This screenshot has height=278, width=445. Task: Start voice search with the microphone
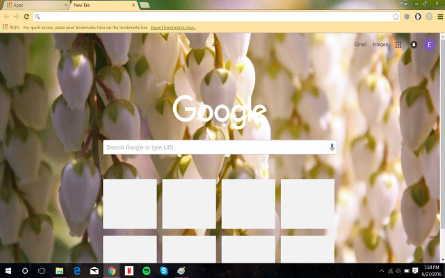click(x=332, y=147)
